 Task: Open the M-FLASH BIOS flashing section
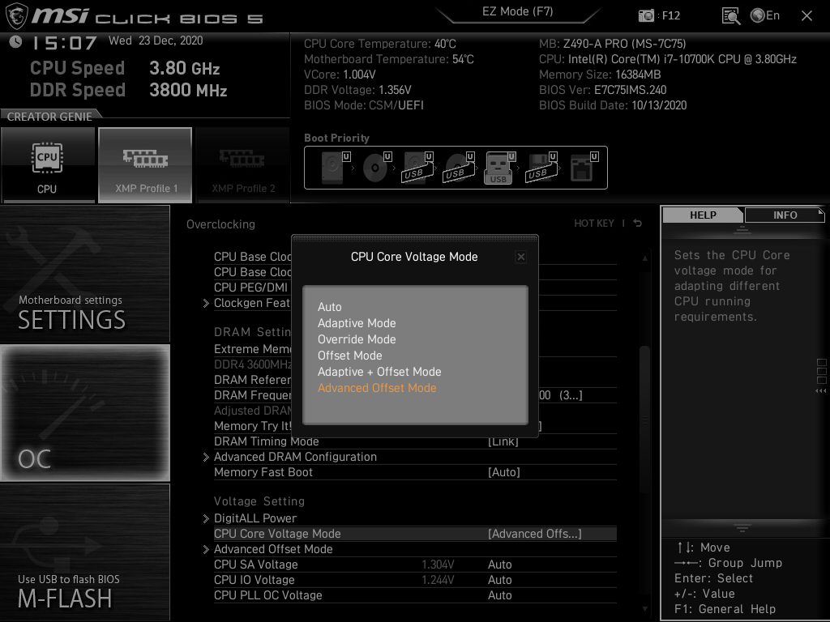pos(84,552)
